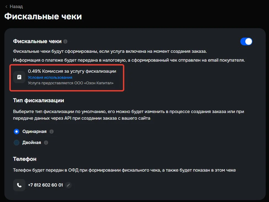The image size is (269, 202).
Task: Click the phone handset icon
Action: click(19, 185)
